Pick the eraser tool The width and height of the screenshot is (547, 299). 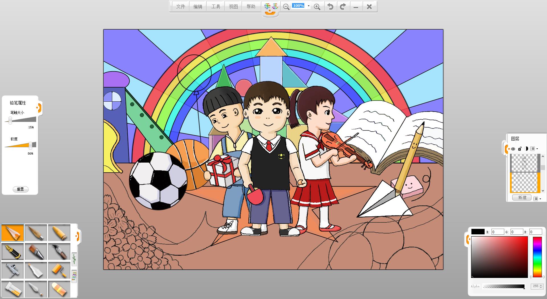[59, 289]
